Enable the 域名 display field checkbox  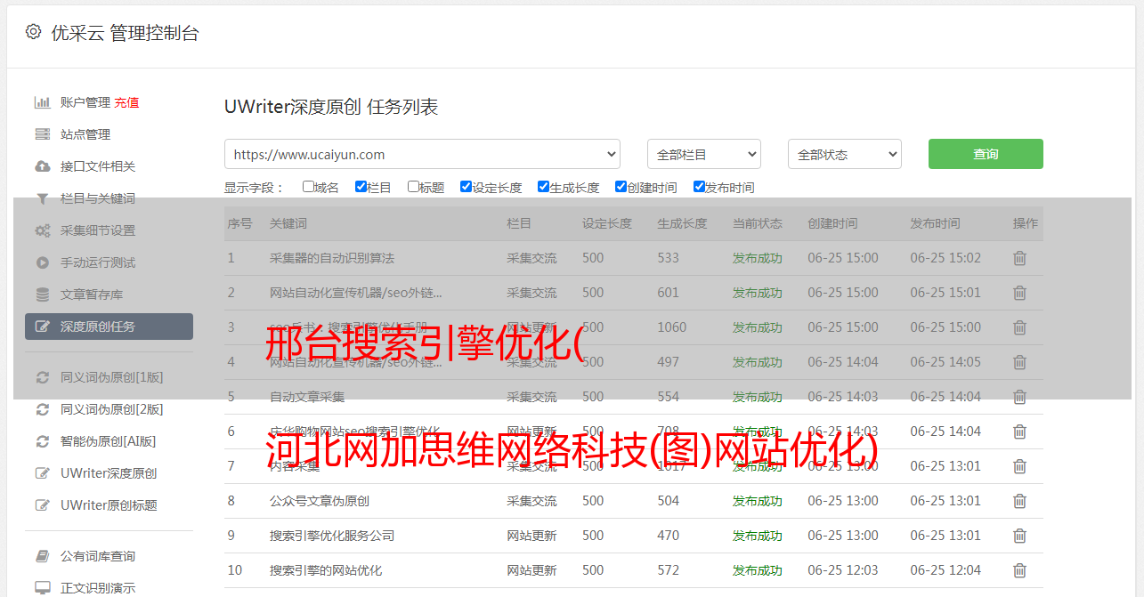308,187
